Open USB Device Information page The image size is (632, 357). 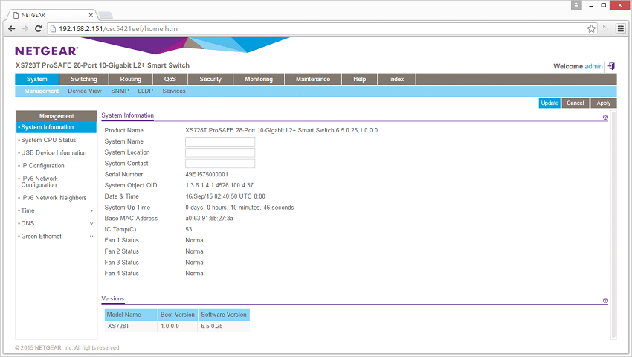[54, 153]
